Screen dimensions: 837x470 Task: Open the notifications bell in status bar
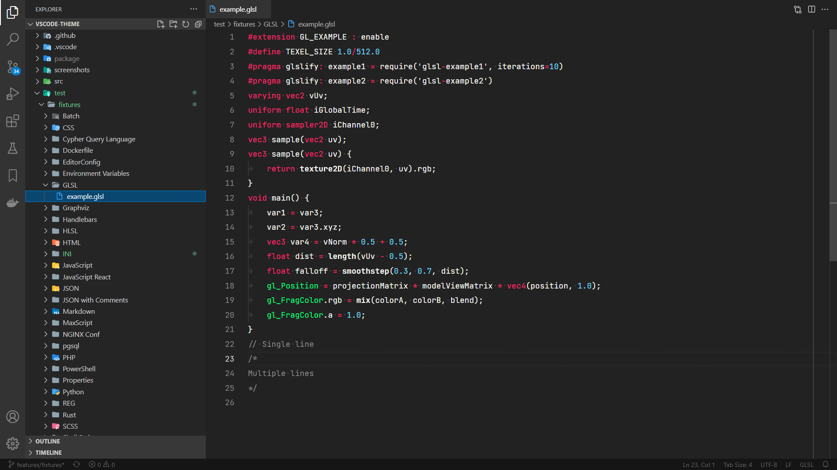(825, 464)
